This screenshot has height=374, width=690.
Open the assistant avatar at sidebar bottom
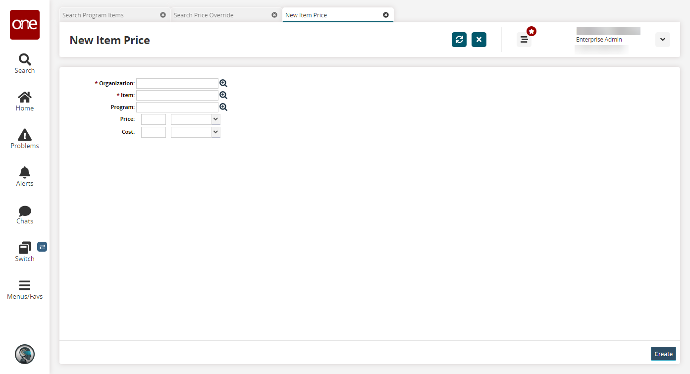pyautogui.click(x=25, y=354)
